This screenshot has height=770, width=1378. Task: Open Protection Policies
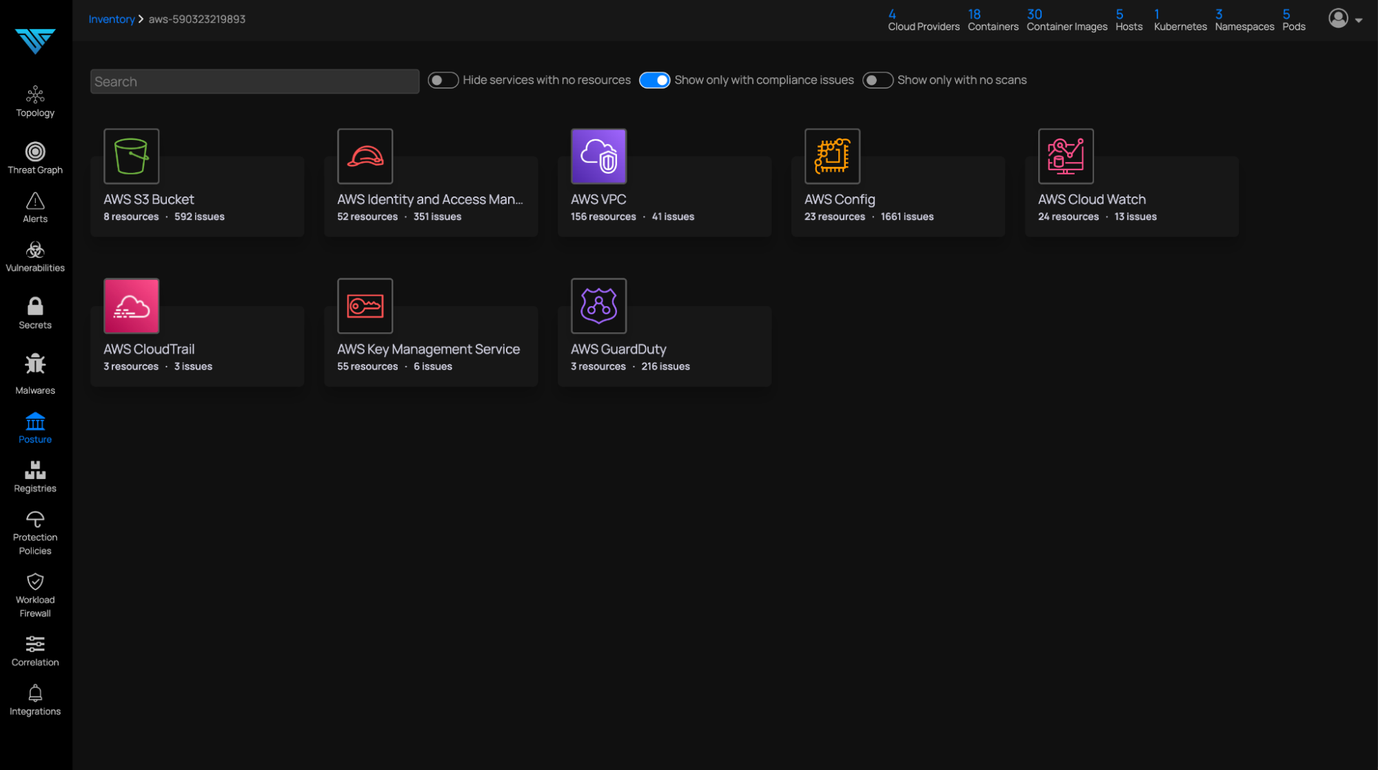click(x=35, y=533)
